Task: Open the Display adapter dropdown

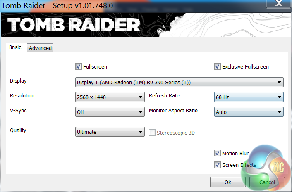Action: [180, 82]
